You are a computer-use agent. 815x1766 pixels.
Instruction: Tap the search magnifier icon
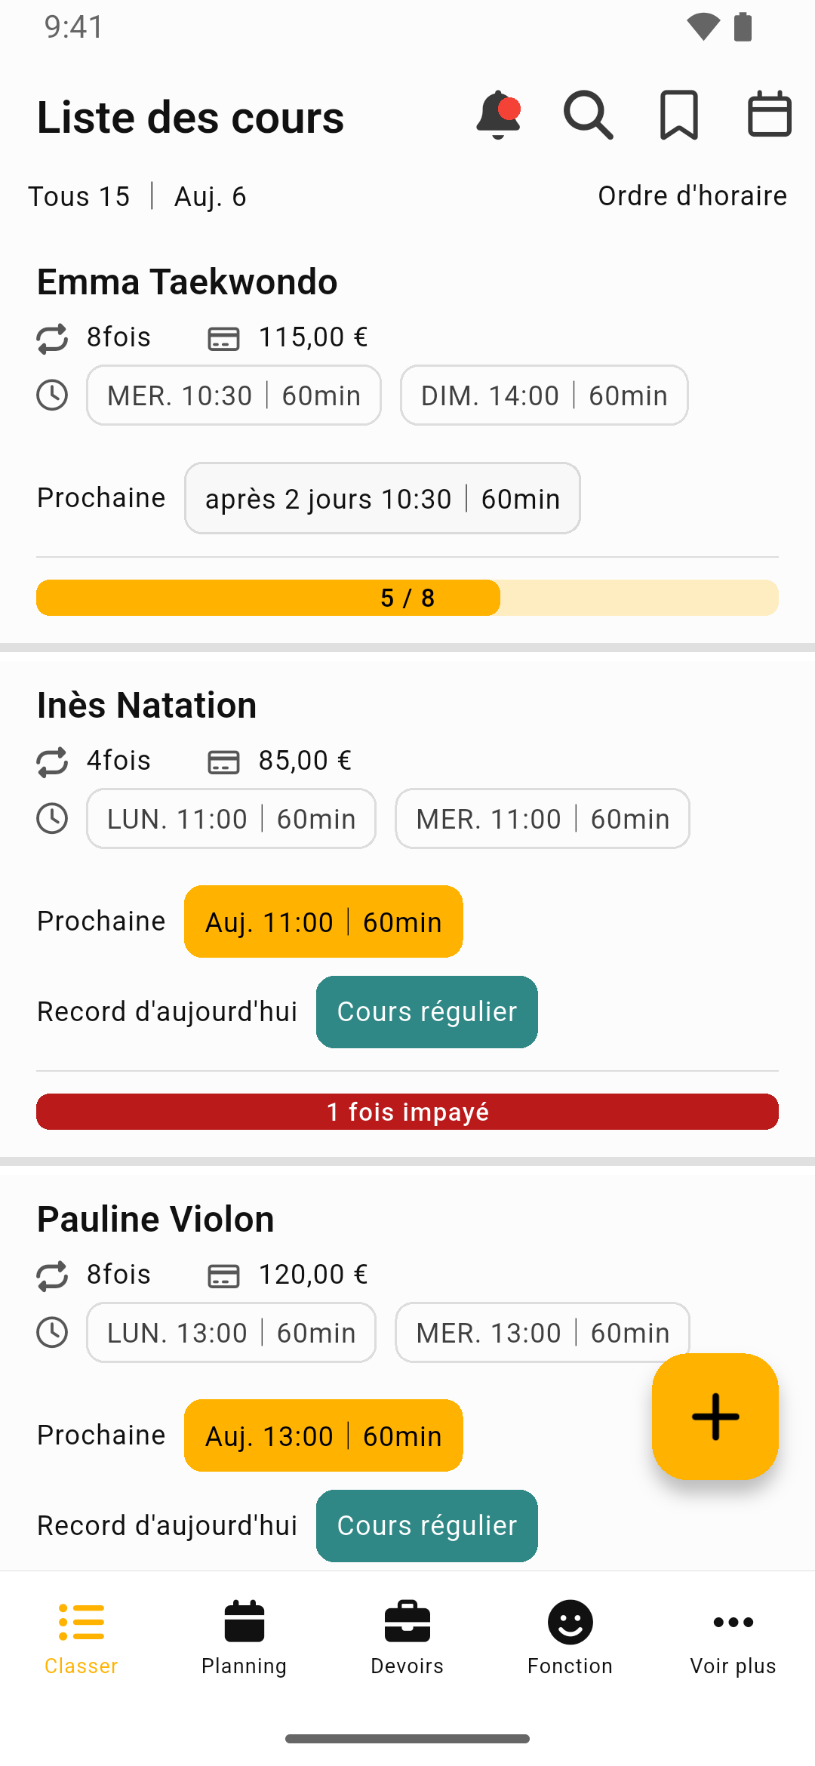point(588,115)
